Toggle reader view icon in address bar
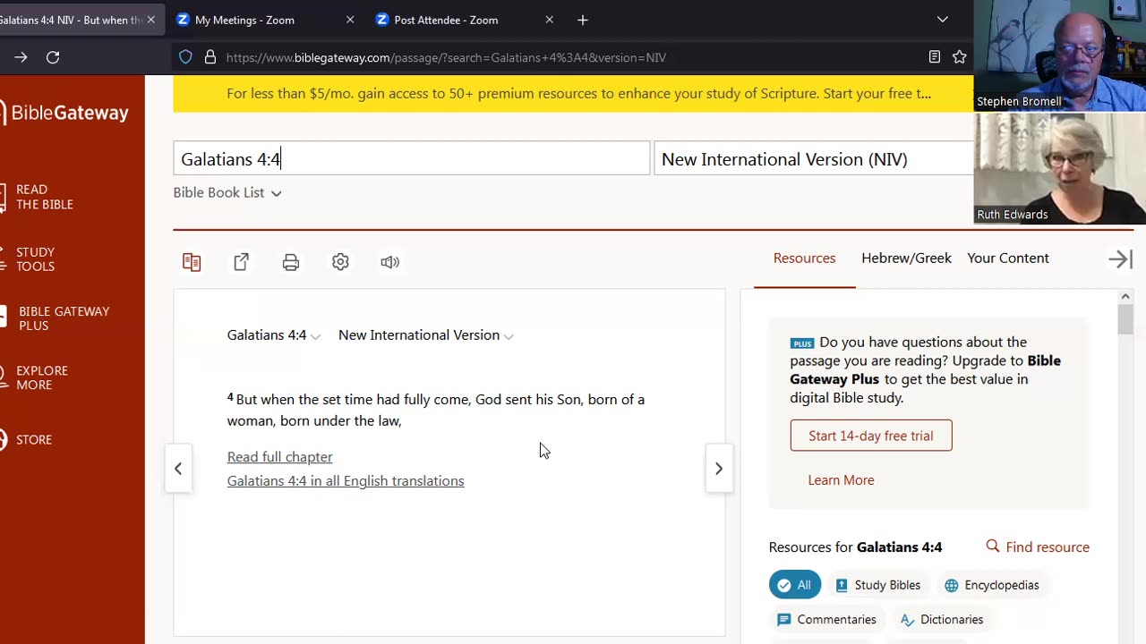Image resolution: width=1146 pixels, height=644 pixels. click(935, 57)
